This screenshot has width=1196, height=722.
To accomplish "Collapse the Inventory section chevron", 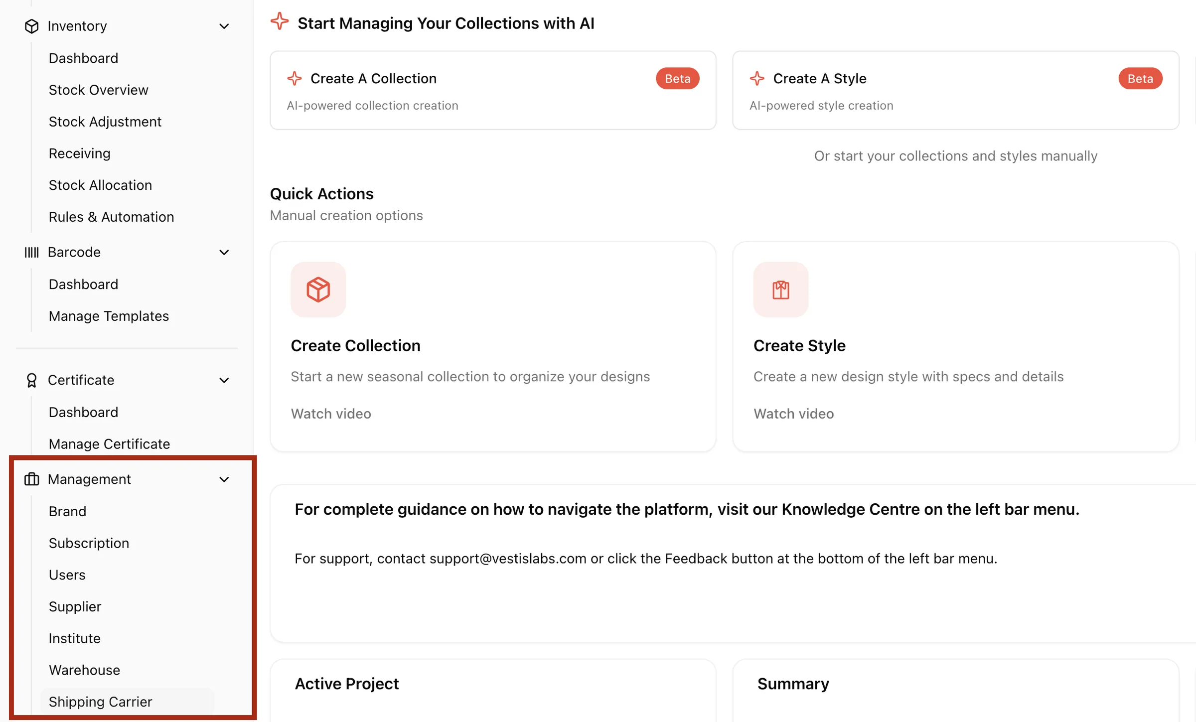I will coord(224,26).
